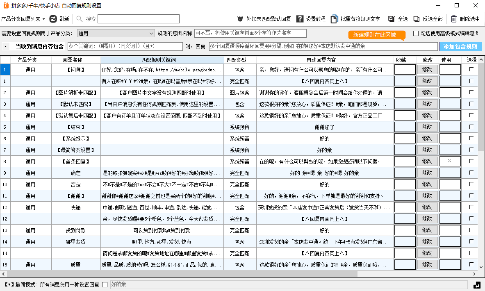Open the 产品分类 combo box showing 通用
This screenshot has width=485, height=291.
click(x=116, y=33)
